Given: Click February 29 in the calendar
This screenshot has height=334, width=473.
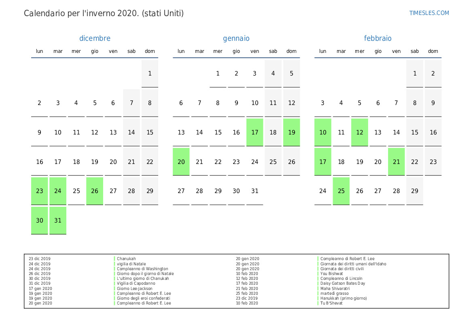Looking at the screenshot, I should [x=415, y=191].
